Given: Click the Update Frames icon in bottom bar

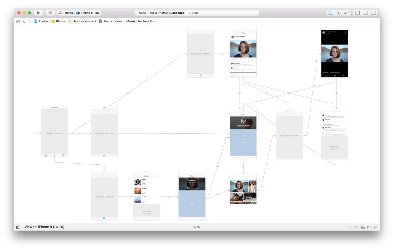Looking at the screenshot, I should coord(349,227).
